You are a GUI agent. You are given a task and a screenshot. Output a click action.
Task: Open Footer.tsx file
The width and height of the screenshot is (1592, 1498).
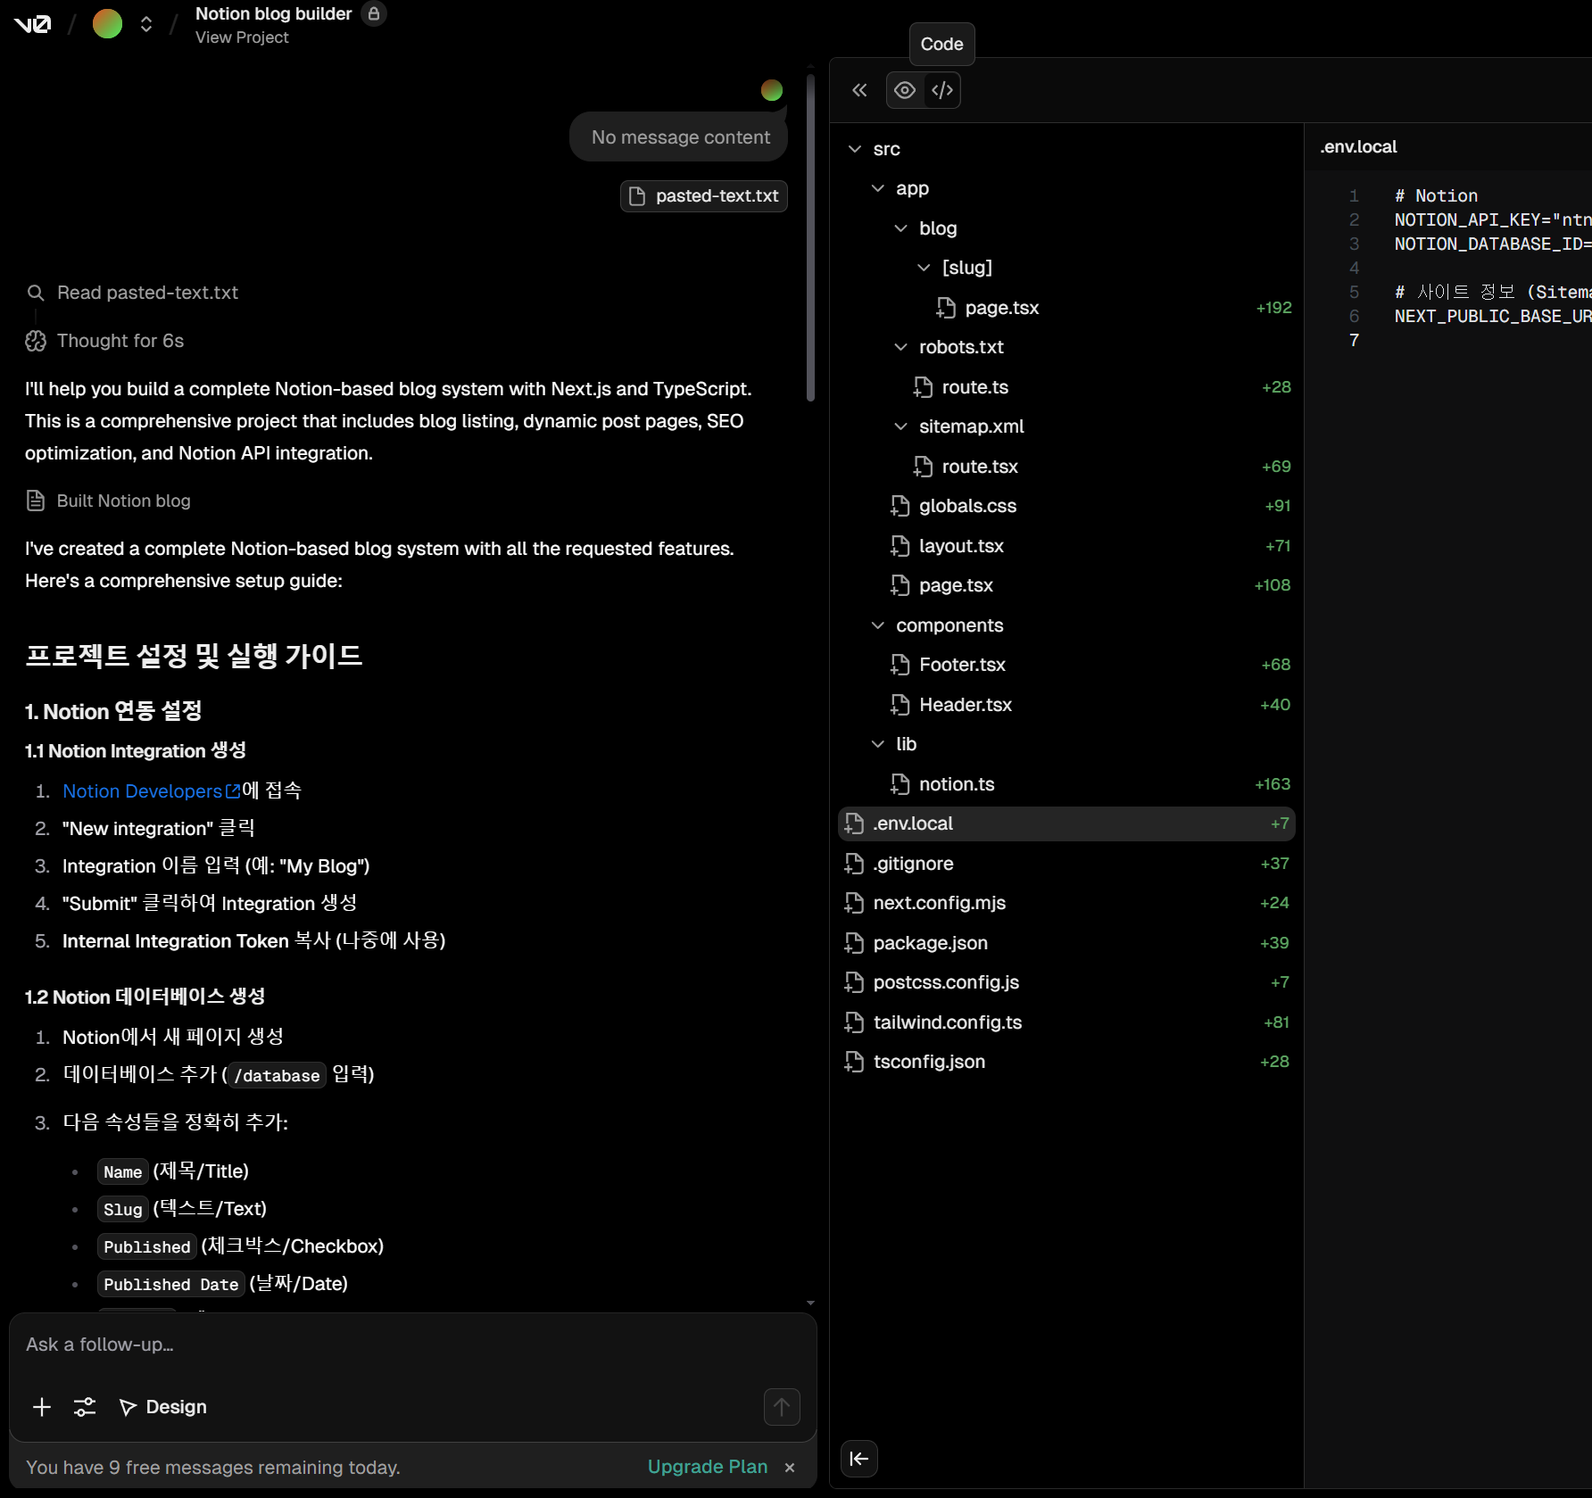[1066, 665]
